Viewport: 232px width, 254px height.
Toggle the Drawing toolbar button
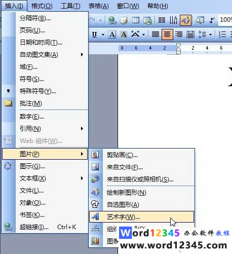(x=185, y=20)
